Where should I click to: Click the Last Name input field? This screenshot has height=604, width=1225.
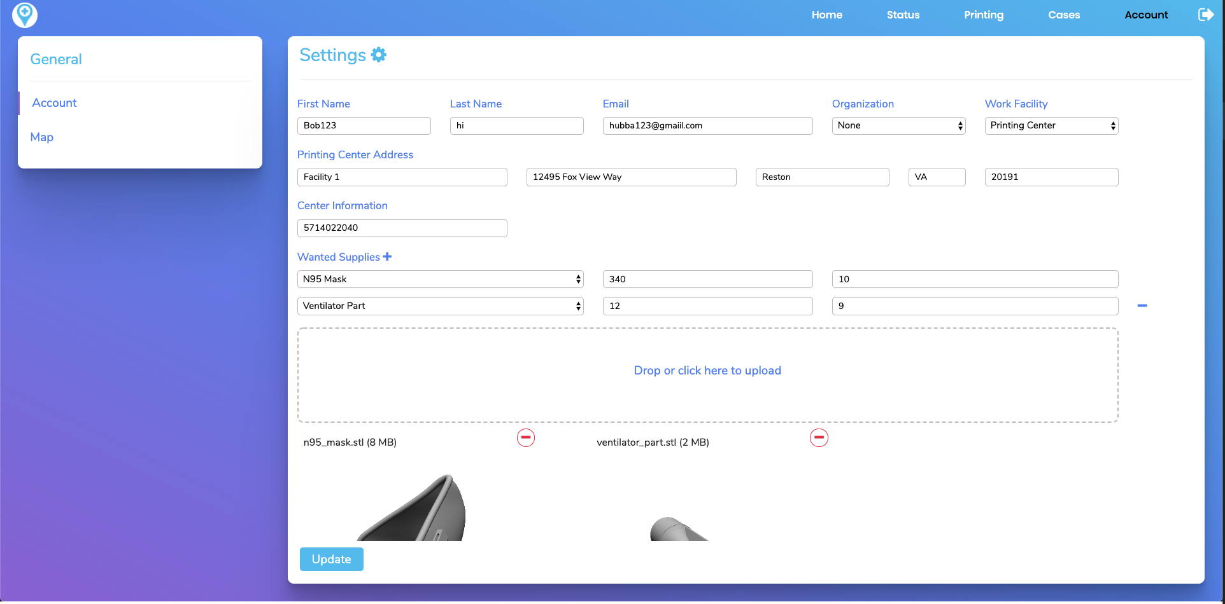[516, 126]
